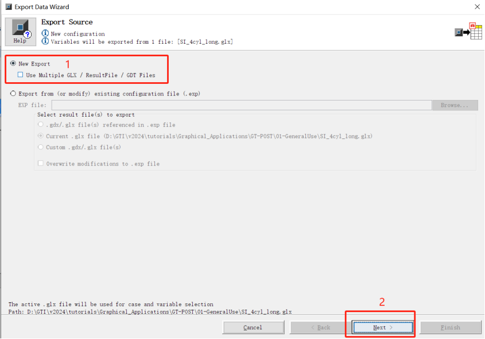485x339 pixels.
Task: Enable Use Multiple GLX / ResultFile / GDT Files
Action: point(21,75)
